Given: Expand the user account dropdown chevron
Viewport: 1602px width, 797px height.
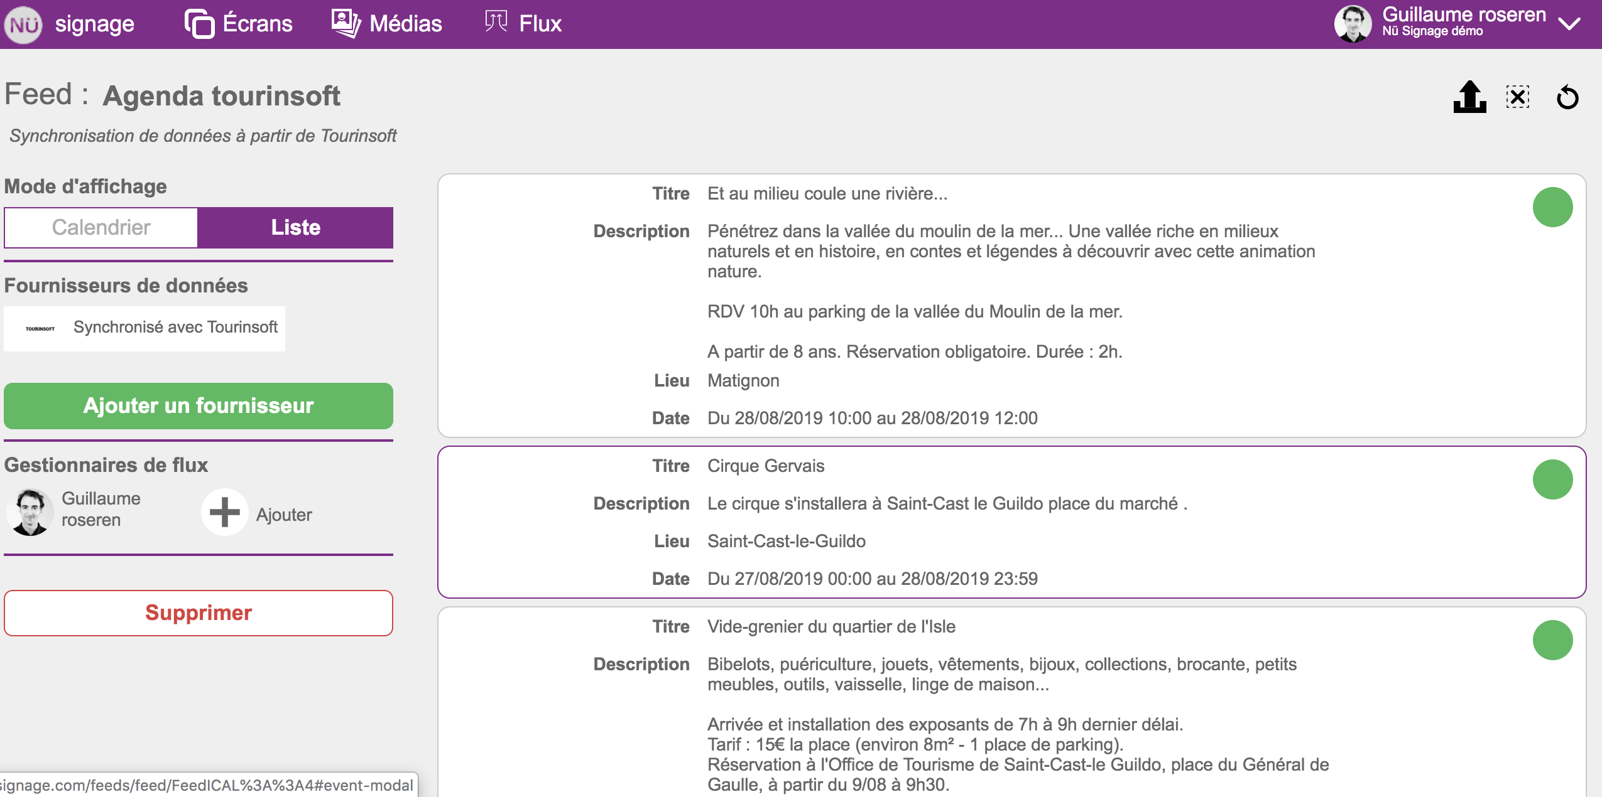Looking at the screenshot, I should tap(1569, 24).
